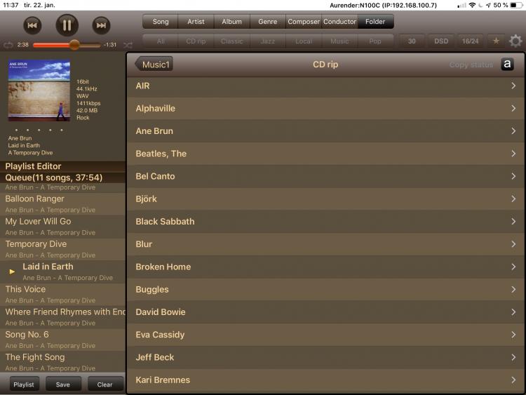Tap the Wi-Fi icon in status bar
Screen dimensions: 526x395
click(x=472, y=5)
